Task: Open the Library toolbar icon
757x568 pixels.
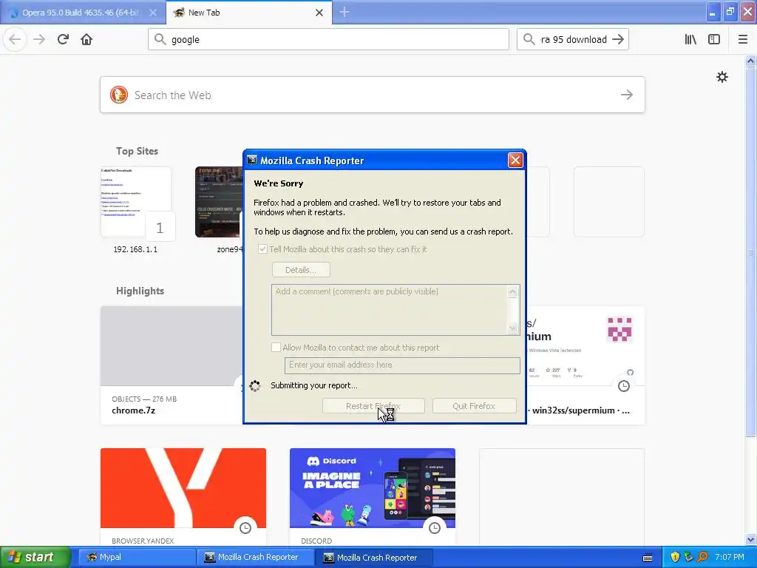Action: 690,39
